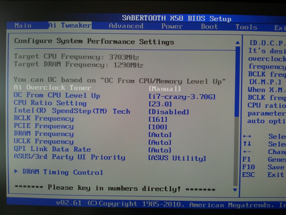Select the Ai Tweaker tab

[70, 25]
